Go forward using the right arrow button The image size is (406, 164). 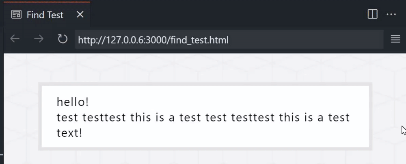(39, 39)
